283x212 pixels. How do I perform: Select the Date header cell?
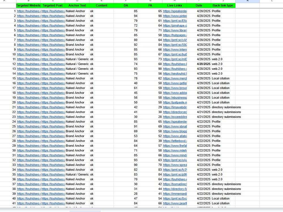click(199, 5)
